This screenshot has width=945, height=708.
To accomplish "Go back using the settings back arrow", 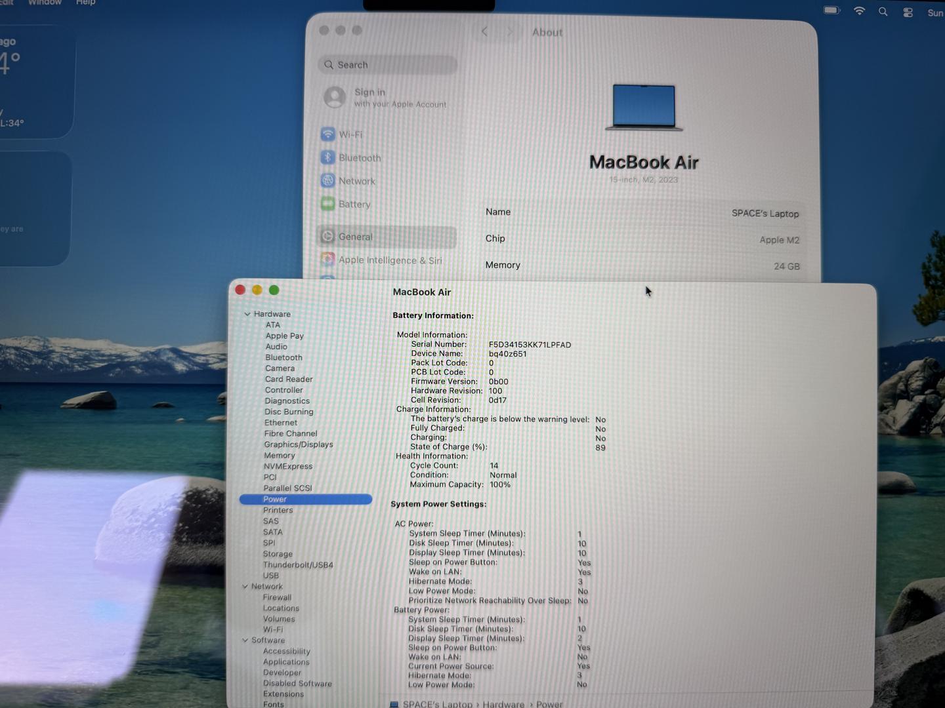I will point(484,32).
